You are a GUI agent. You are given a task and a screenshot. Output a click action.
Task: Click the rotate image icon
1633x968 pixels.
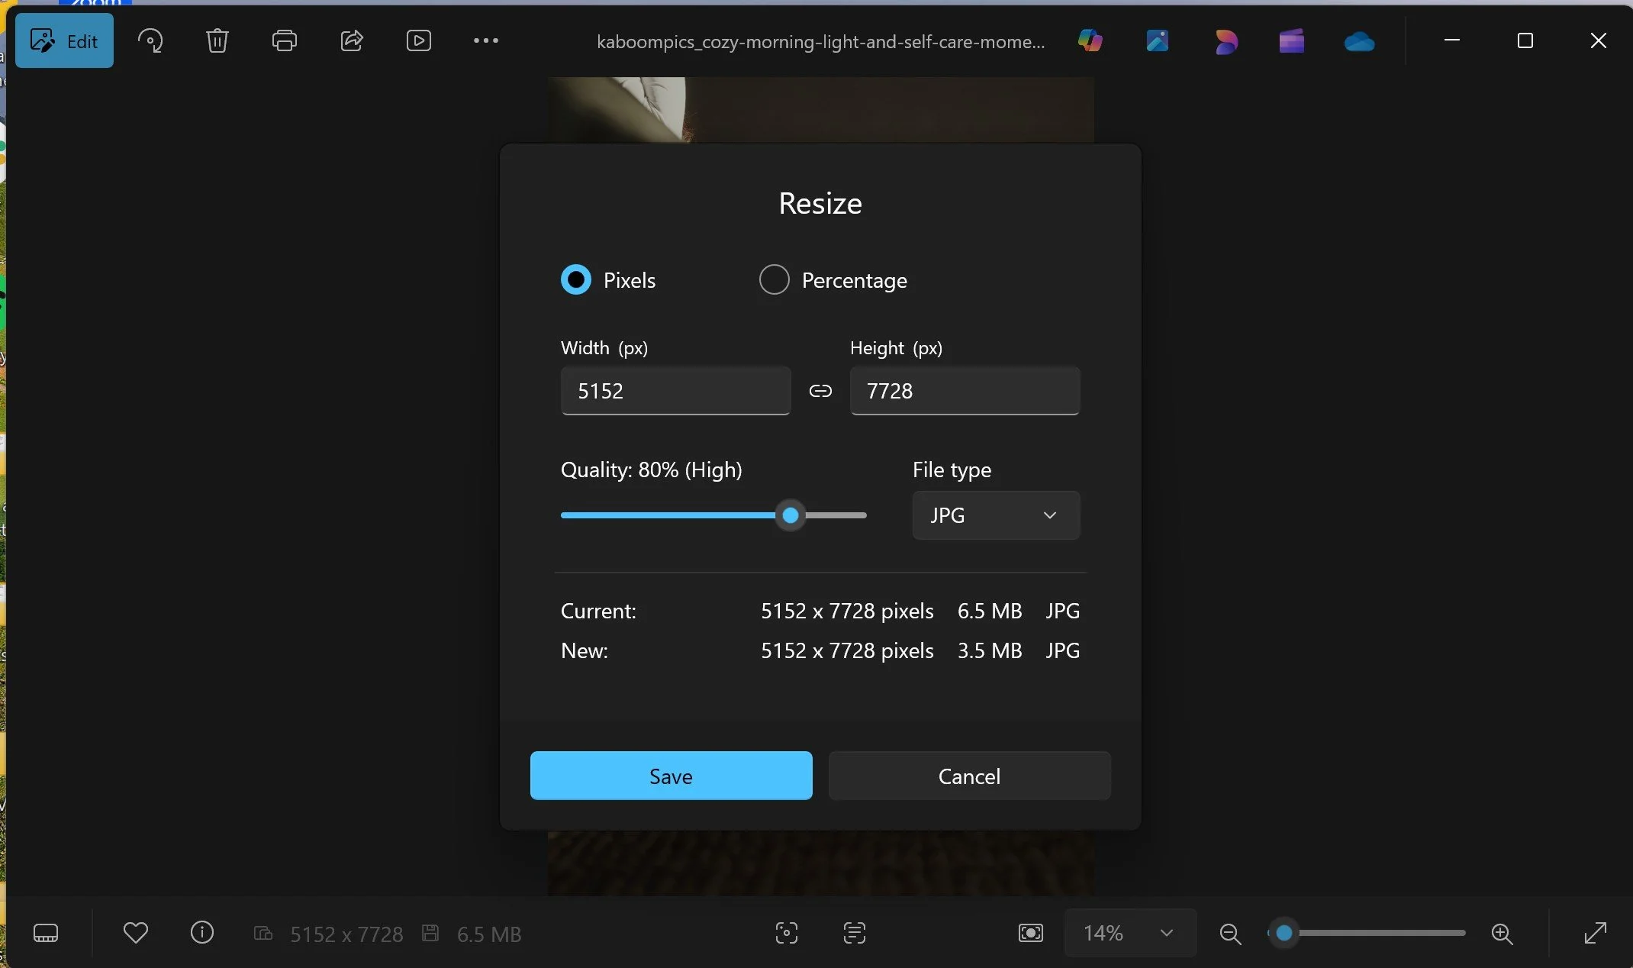[150, 40]
